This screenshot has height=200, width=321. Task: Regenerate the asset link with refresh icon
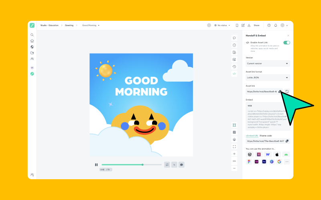287,92
